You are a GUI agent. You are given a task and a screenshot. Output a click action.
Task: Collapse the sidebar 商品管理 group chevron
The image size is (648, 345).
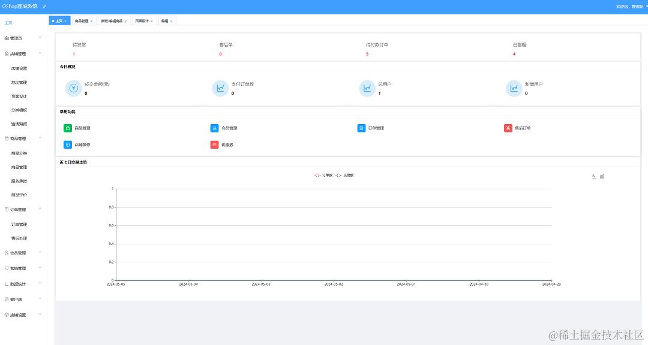coord(40,138)
